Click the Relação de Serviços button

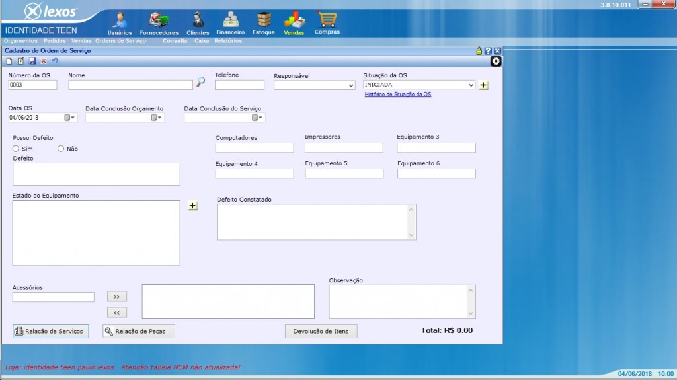pos(51,331)
